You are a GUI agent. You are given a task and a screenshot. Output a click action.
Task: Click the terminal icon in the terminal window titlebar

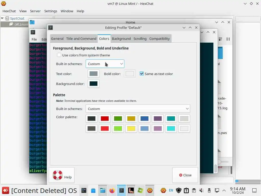(x=33, y=32)
